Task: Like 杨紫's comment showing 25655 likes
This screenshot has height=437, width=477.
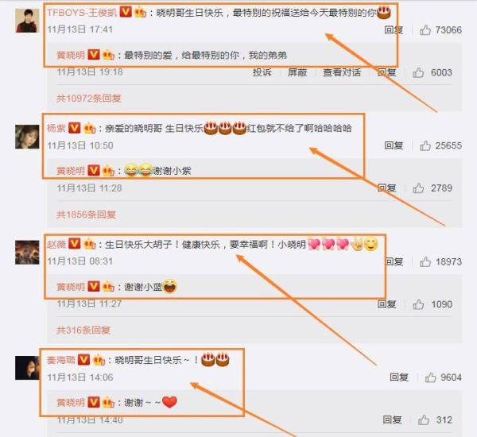Action: click(425, 145)
